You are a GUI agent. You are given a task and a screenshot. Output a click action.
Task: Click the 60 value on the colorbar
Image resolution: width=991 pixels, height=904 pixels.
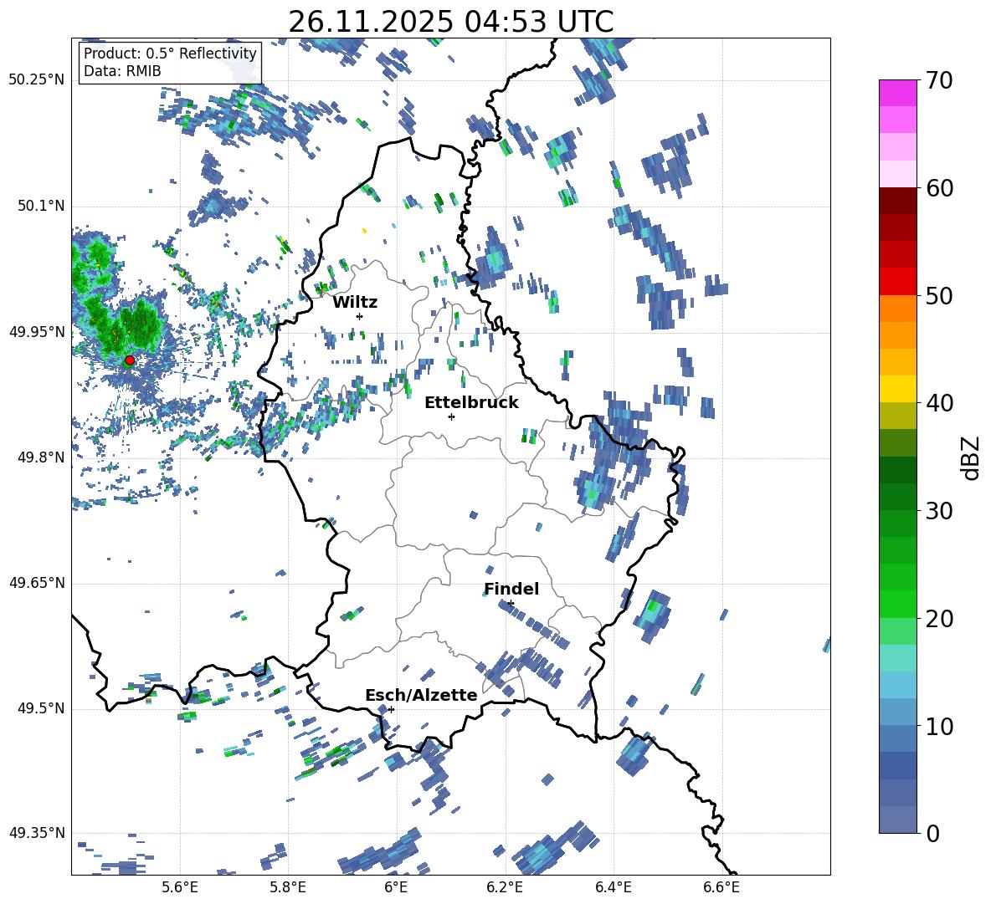click(938, 188)
